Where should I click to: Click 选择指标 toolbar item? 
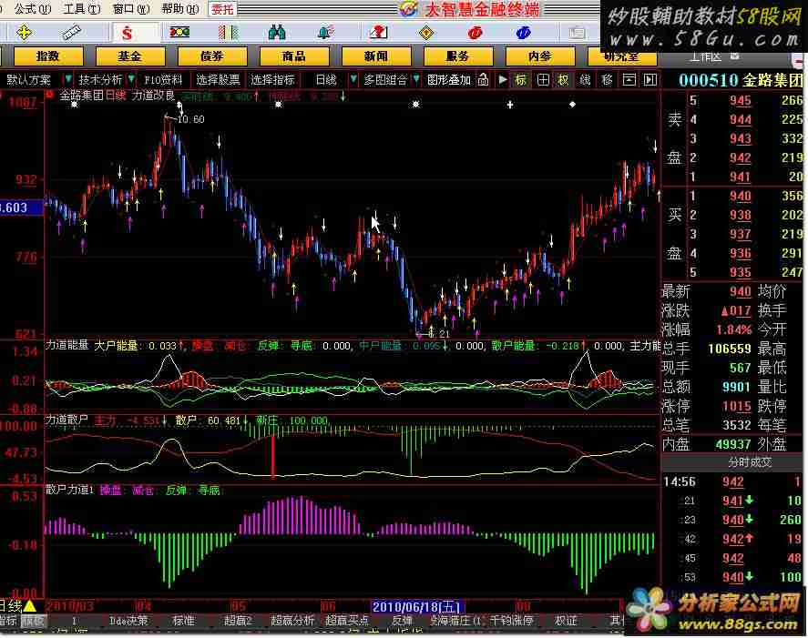tap(272, 80)
